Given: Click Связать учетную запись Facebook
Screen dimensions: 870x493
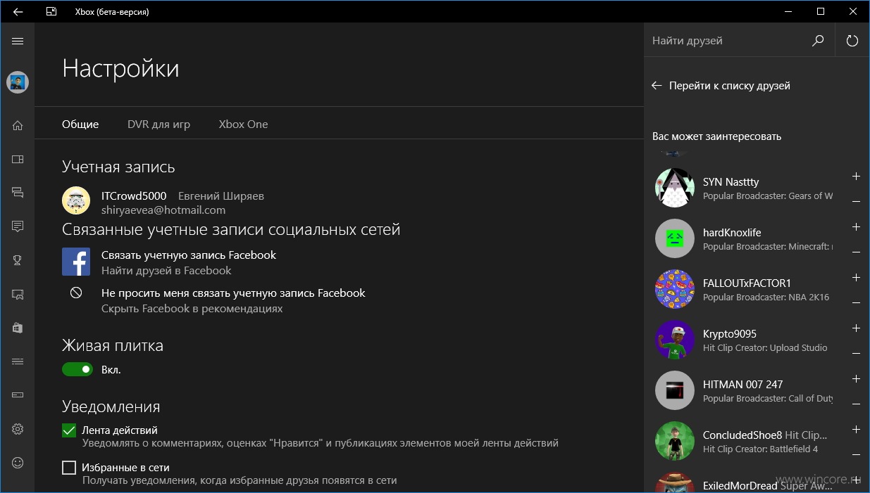Looking at the screenshot, I should pos(189,255).
